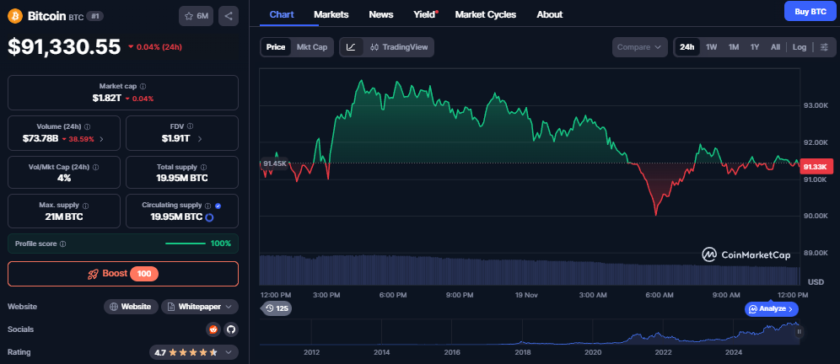Open Volume (24h) info icon
Screen dimensions: 840x364
coord(88,127)
